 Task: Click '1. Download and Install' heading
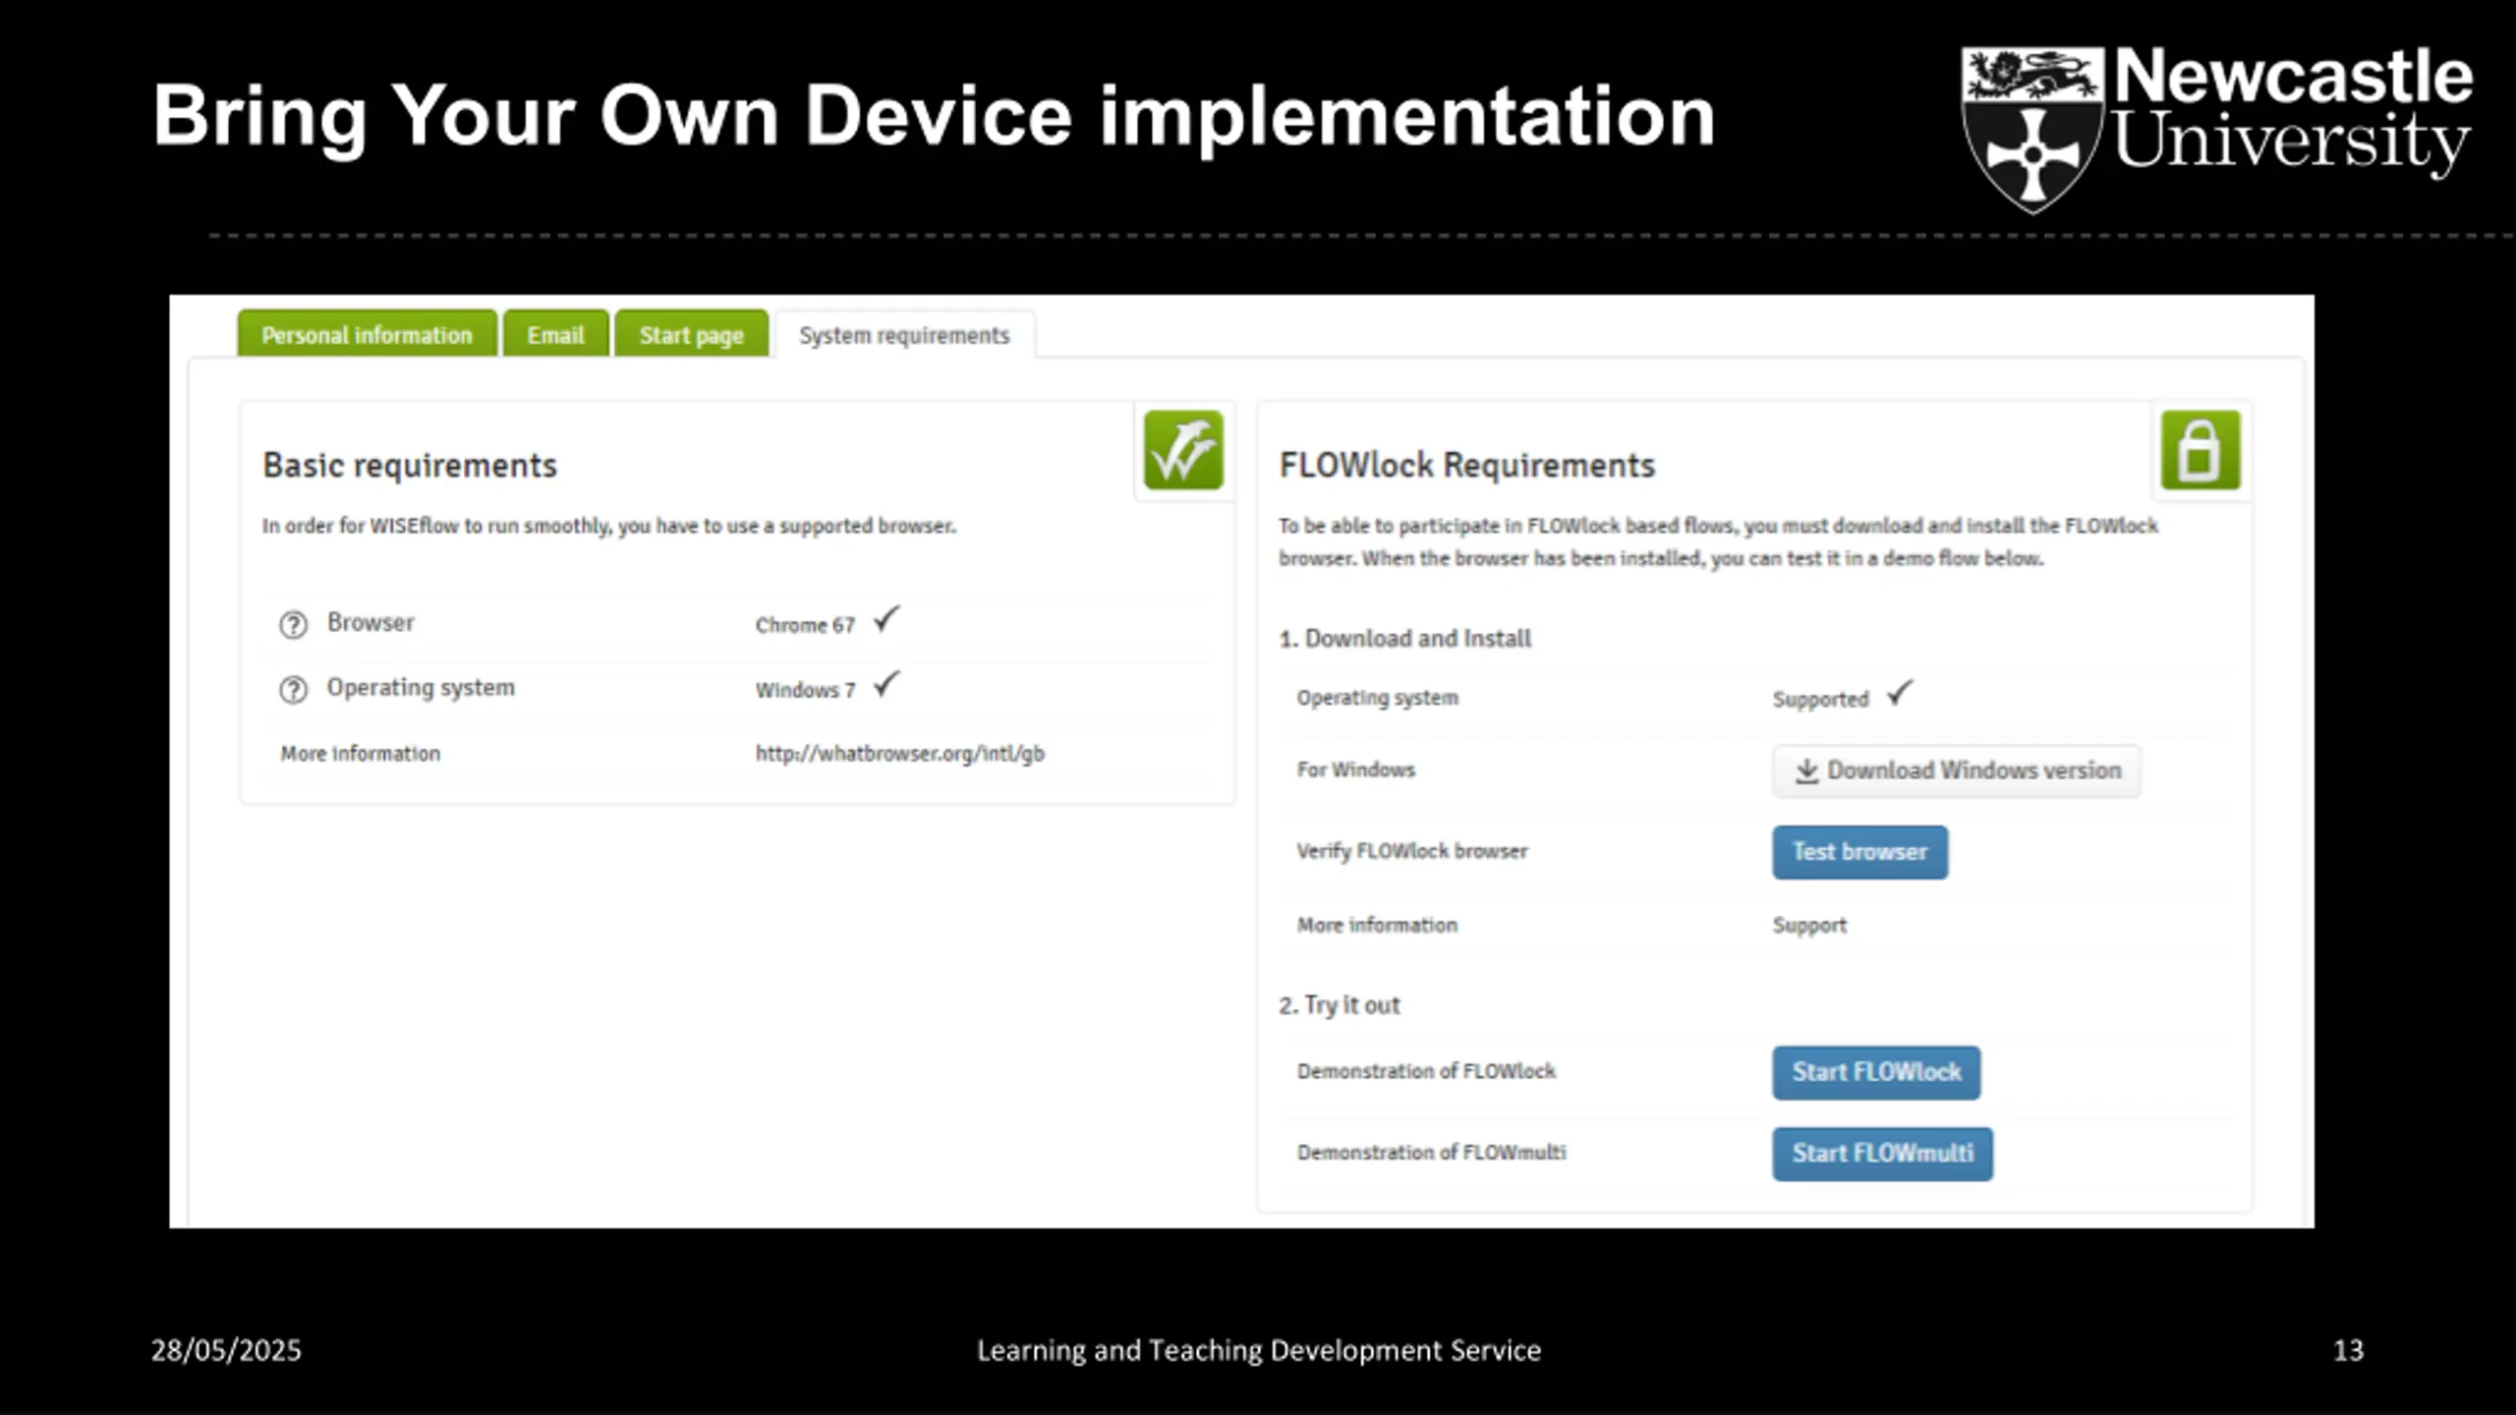(x=1404, y=639)
